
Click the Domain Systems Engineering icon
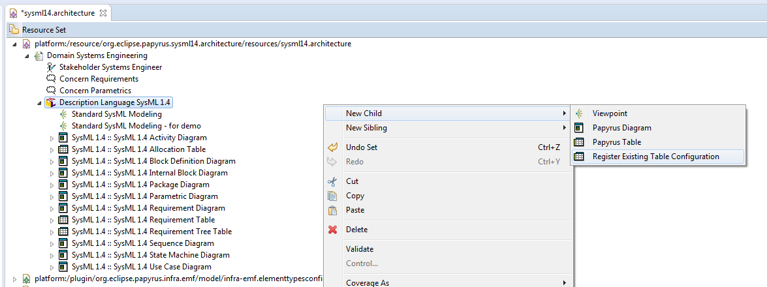(39, 55)
